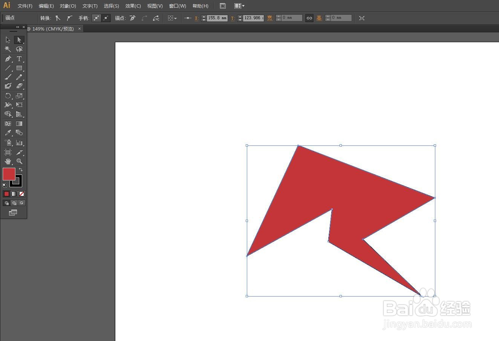Click the black Stroke color box

(18, 183)
